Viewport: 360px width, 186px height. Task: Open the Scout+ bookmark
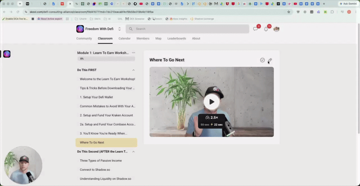(155, 19)
